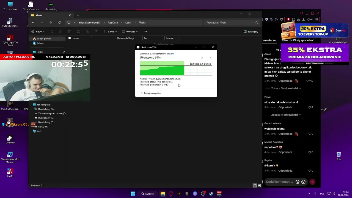This screenshot has width=352, height=198.
Task: Switch to large thumbnails view icon
Action: (x=259, y=186)
